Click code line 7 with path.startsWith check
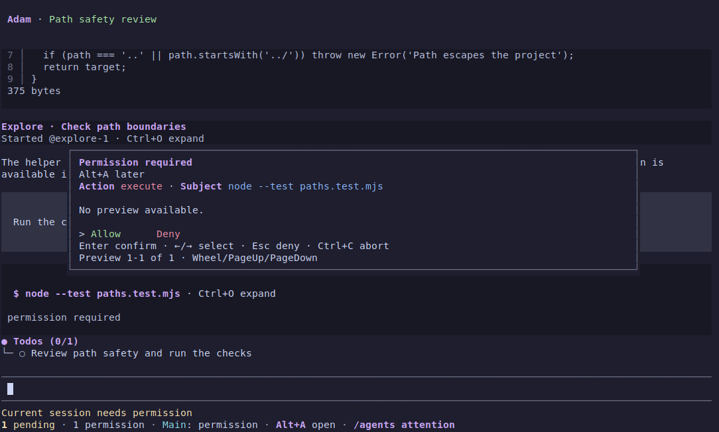Screen dimensions: 719x432 click(x=308, y=55)
